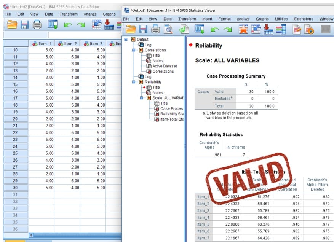
Task: Go to Variable icon in Data Editor
Action: [109, 24]
